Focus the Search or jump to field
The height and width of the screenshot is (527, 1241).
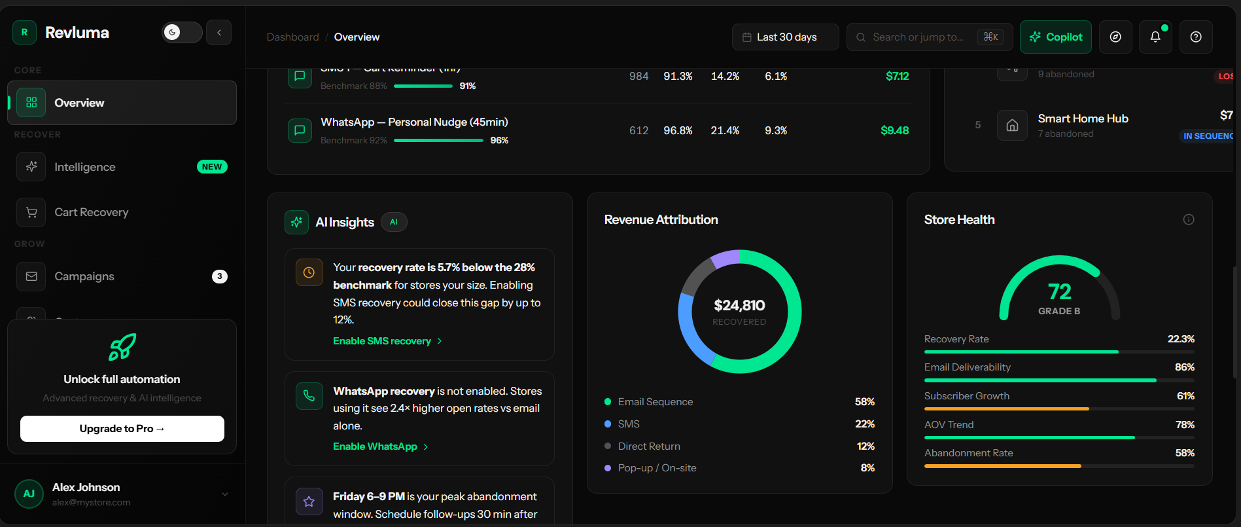(930, 37)
